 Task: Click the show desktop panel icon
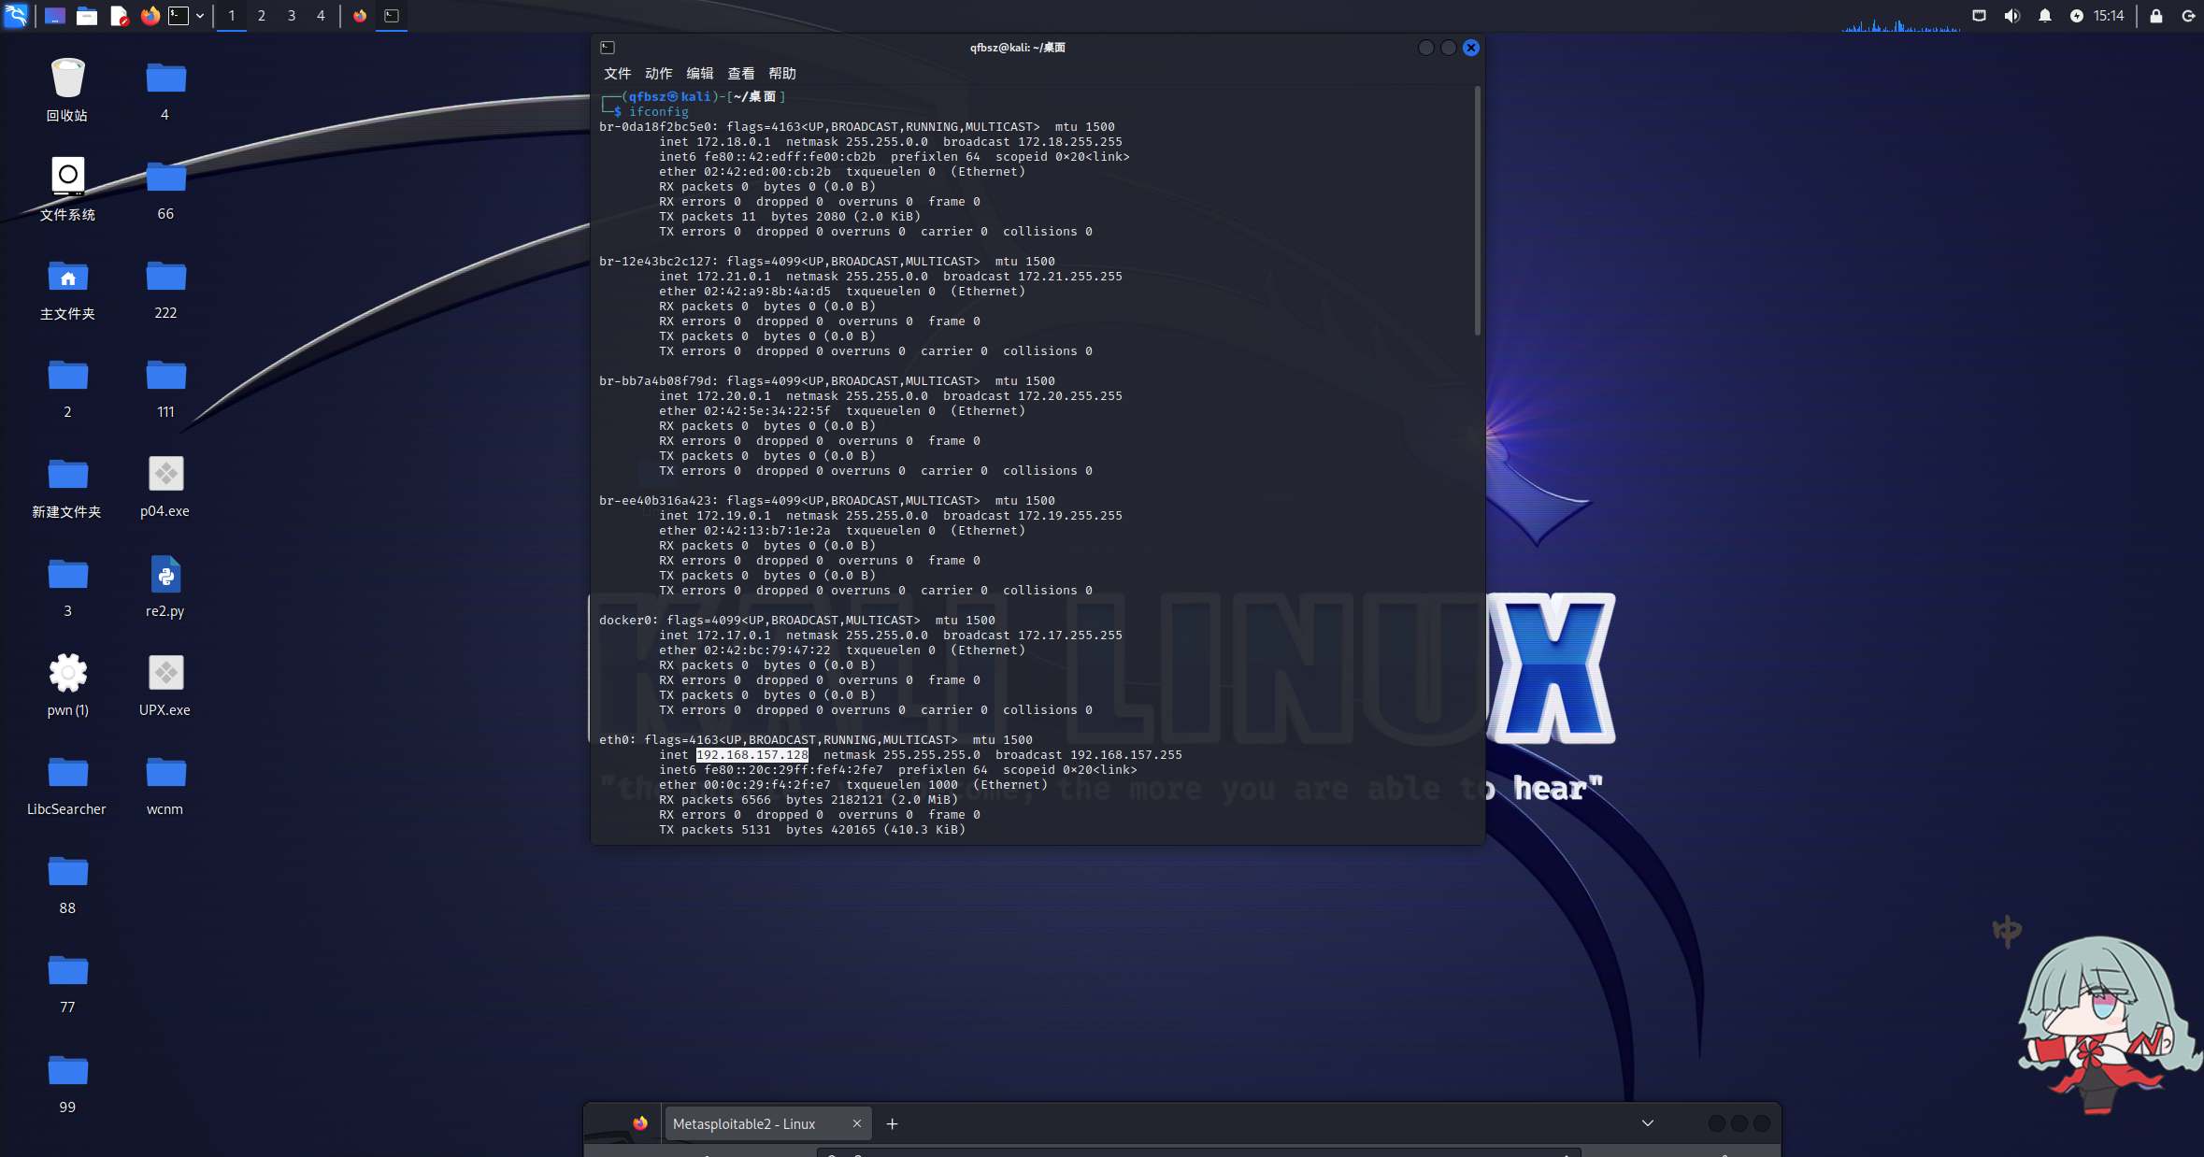pyautogui.click(x=55, y=16)
